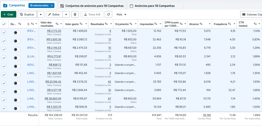Switch to Conjuntos de anúncios tab
Image resolution: width=262 pixels, height=126 pixels.
click(x=93, y=6)
